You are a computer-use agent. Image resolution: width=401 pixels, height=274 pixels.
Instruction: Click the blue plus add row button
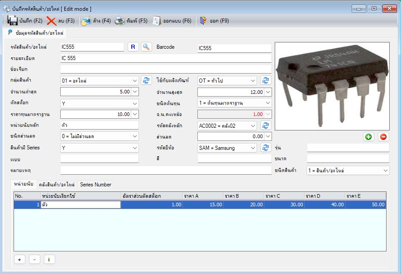pos(19,260)
